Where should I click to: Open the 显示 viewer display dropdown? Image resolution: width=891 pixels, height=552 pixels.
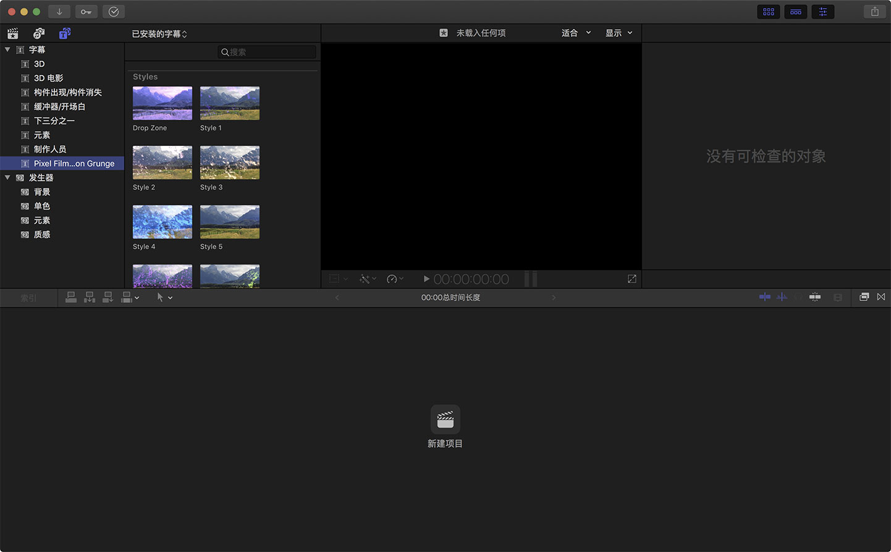[x=618, y=33]
